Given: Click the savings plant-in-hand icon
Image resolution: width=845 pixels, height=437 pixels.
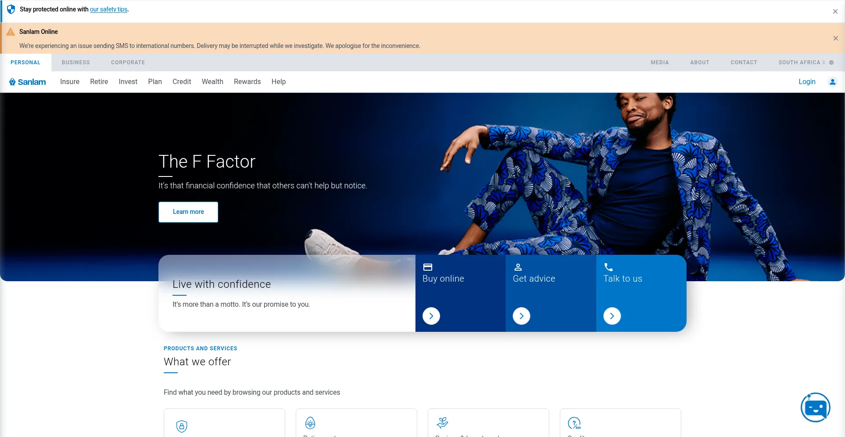Looking at the screenshot, I should (x=442, y=423).
